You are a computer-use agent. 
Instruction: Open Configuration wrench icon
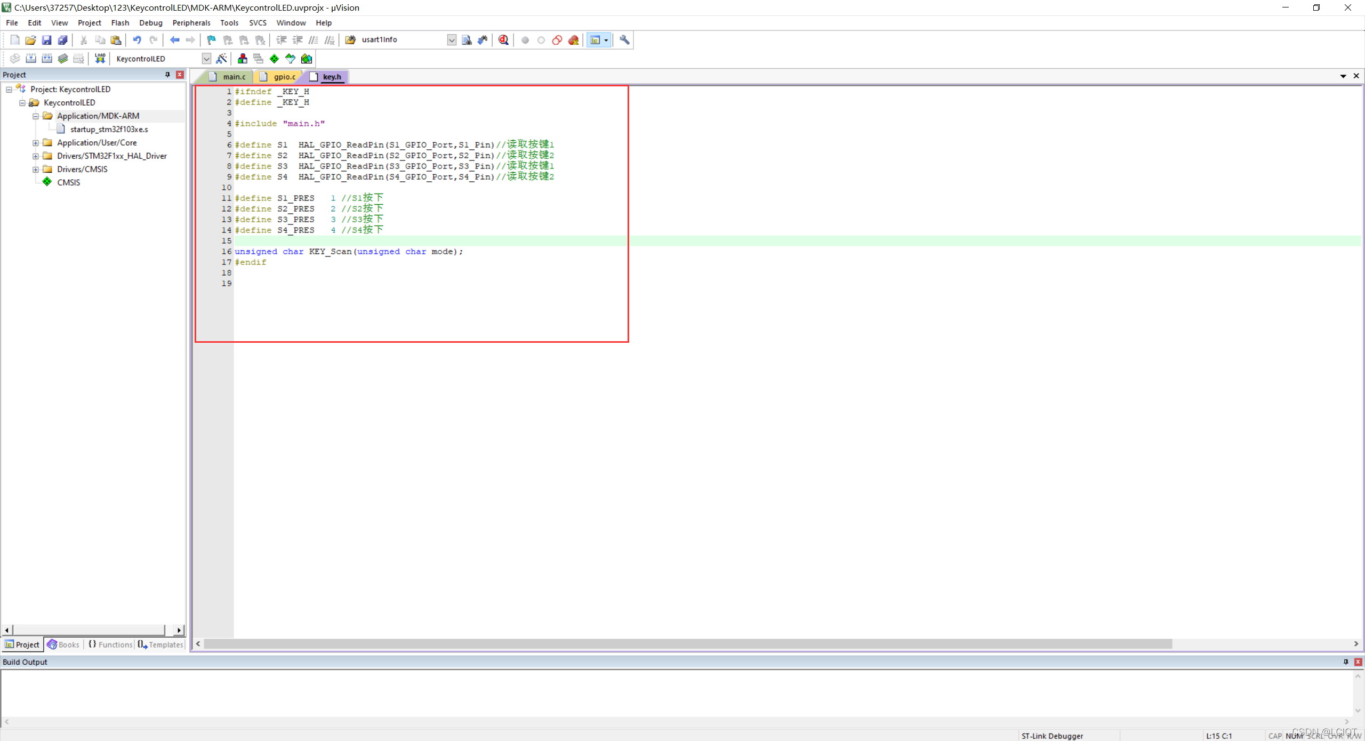624,40
